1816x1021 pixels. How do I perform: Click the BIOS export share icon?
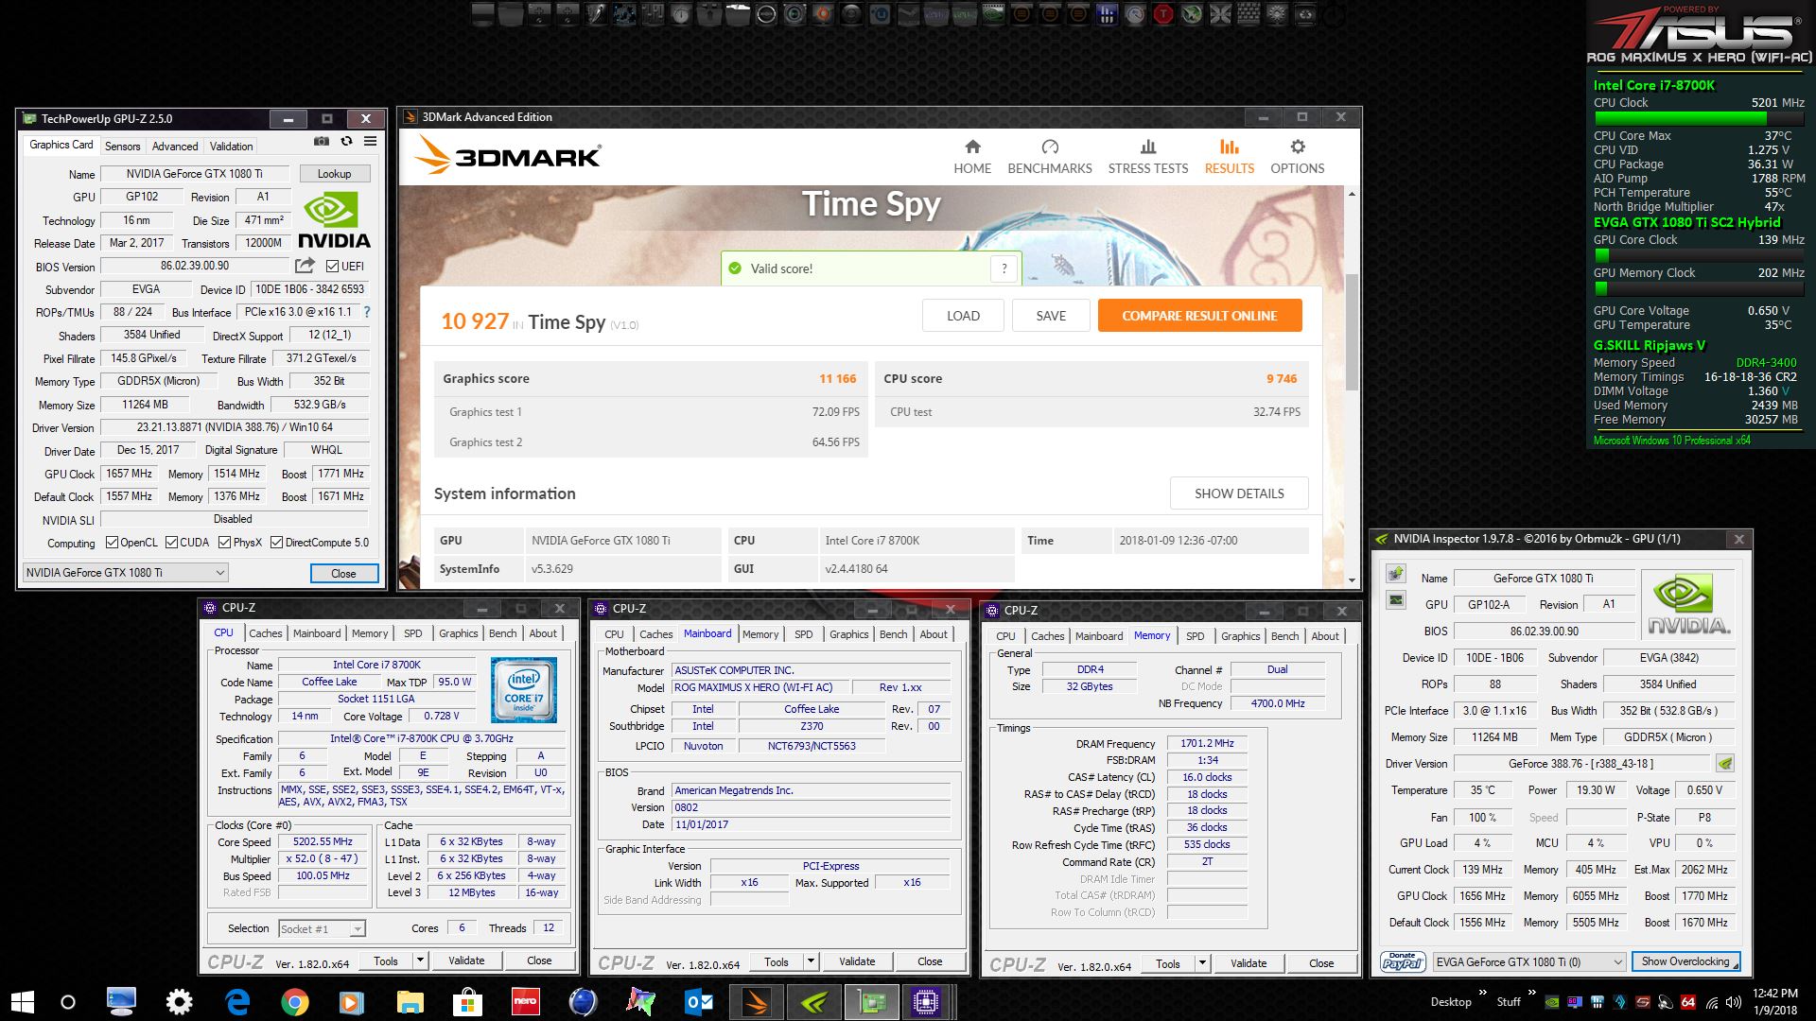click(x=305, y=266)
